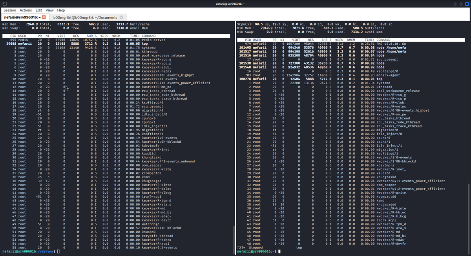The image size is (471, 256).
Task: Click pool_workqueue_release in the left pane
Action: 163,56
